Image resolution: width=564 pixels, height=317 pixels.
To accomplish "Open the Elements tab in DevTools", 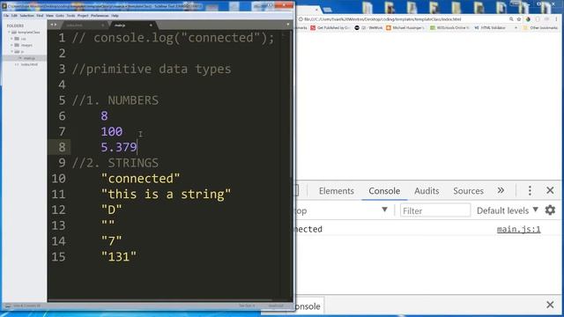I will [x=337, y=191].
